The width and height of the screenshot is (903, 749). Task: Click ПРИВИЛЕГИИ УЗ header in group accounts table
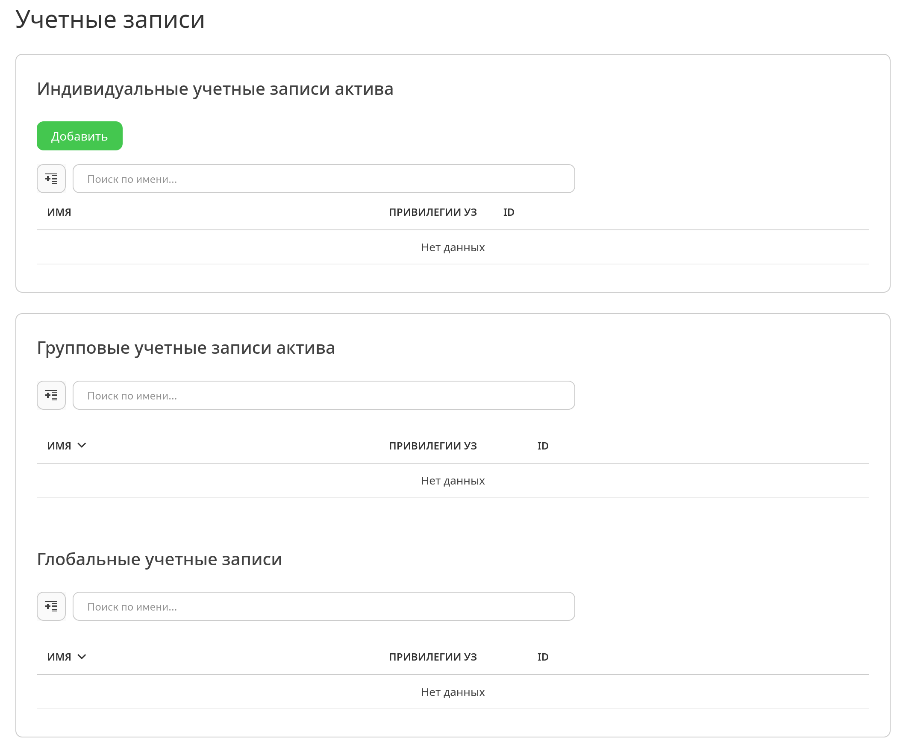click(x=432, y=446)
